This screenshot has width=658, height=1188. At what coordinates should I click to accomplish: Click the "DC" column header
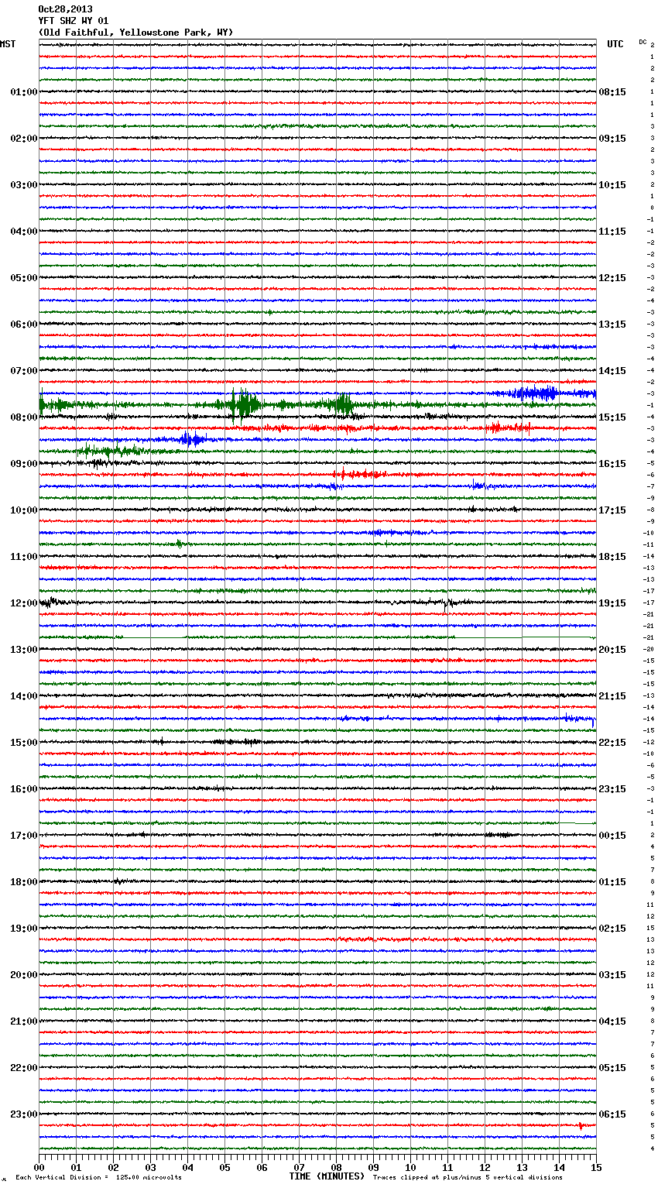(x=643, y=42)
